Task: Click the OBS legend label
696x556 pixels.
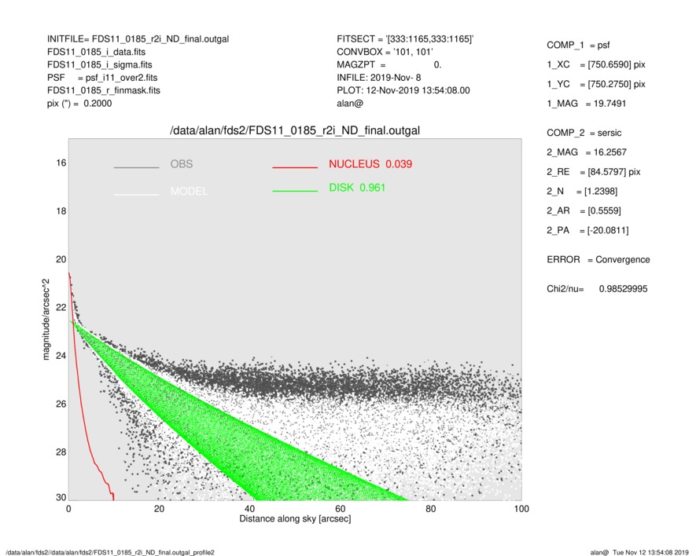Action: (182, 164)
